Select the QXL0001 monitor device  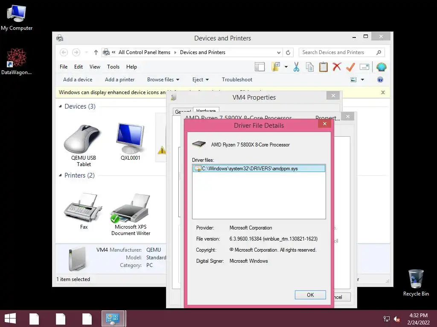pos(131,142)
